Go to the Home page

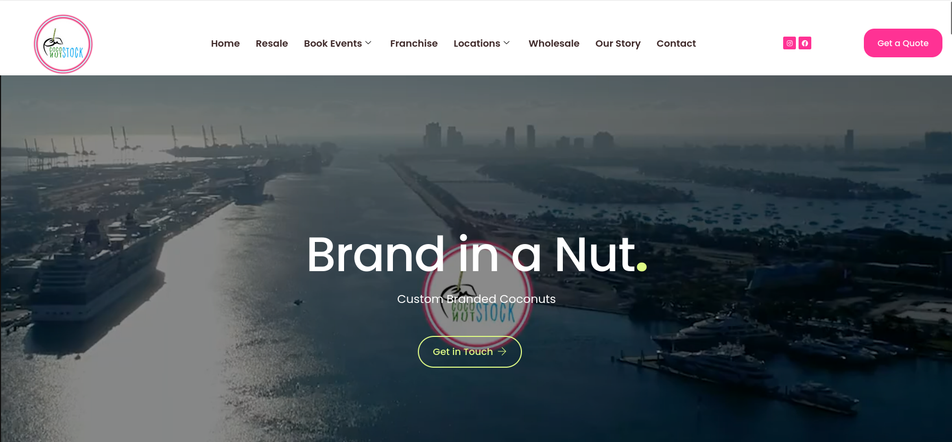(225, 44)
